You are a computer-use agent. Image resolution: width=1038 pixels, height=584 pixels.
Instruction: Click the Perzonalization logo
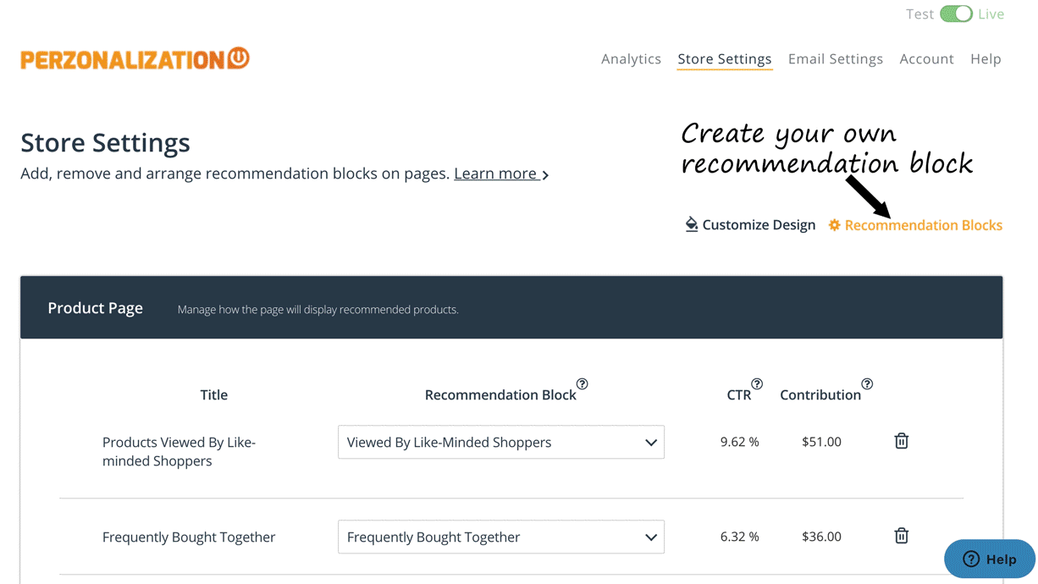[x=135, y=58]
